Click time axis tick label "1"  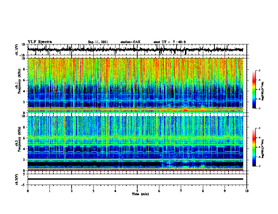(49, 191)
